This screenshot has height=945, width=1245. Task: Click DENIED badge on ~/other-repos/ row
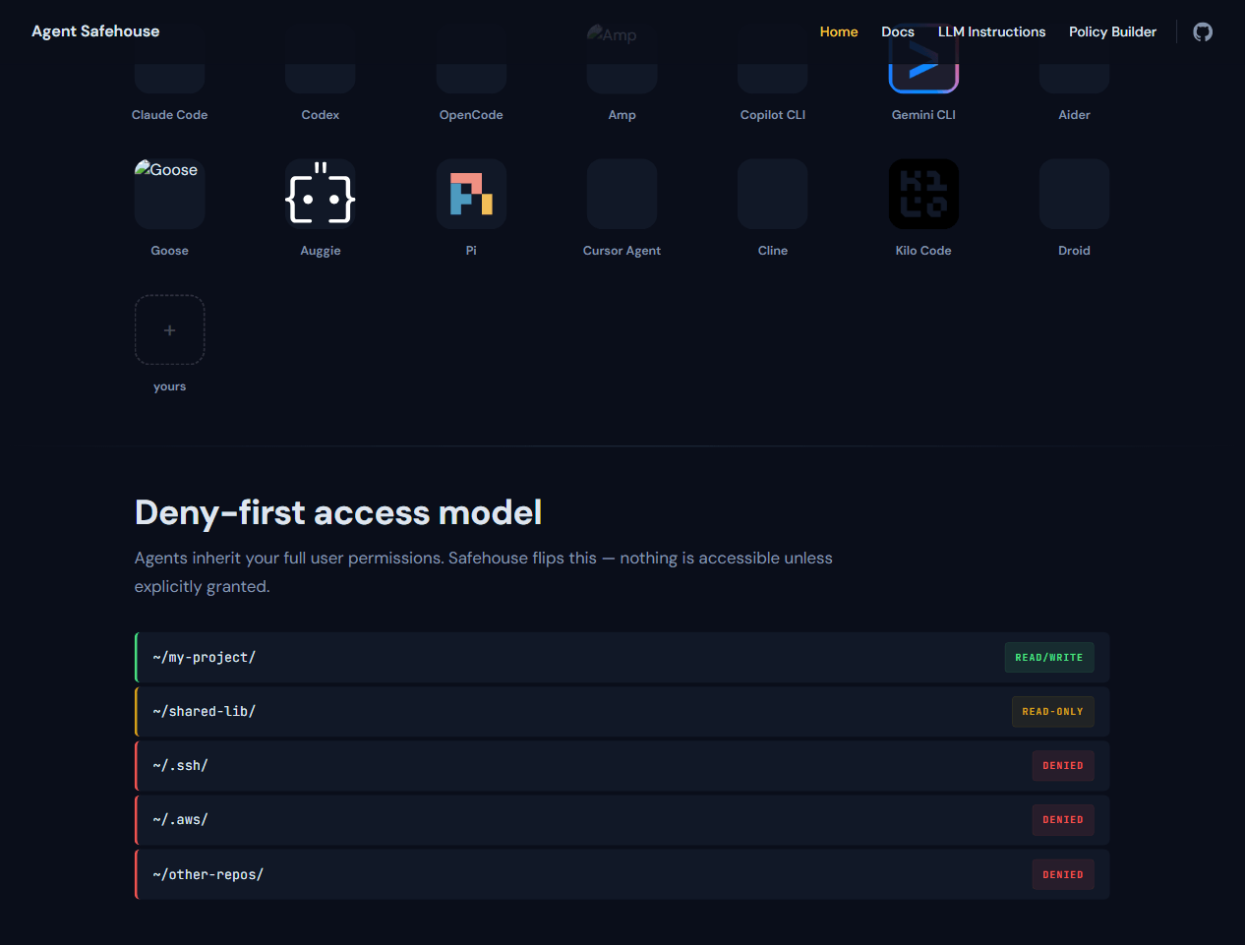pos(1063,874)
